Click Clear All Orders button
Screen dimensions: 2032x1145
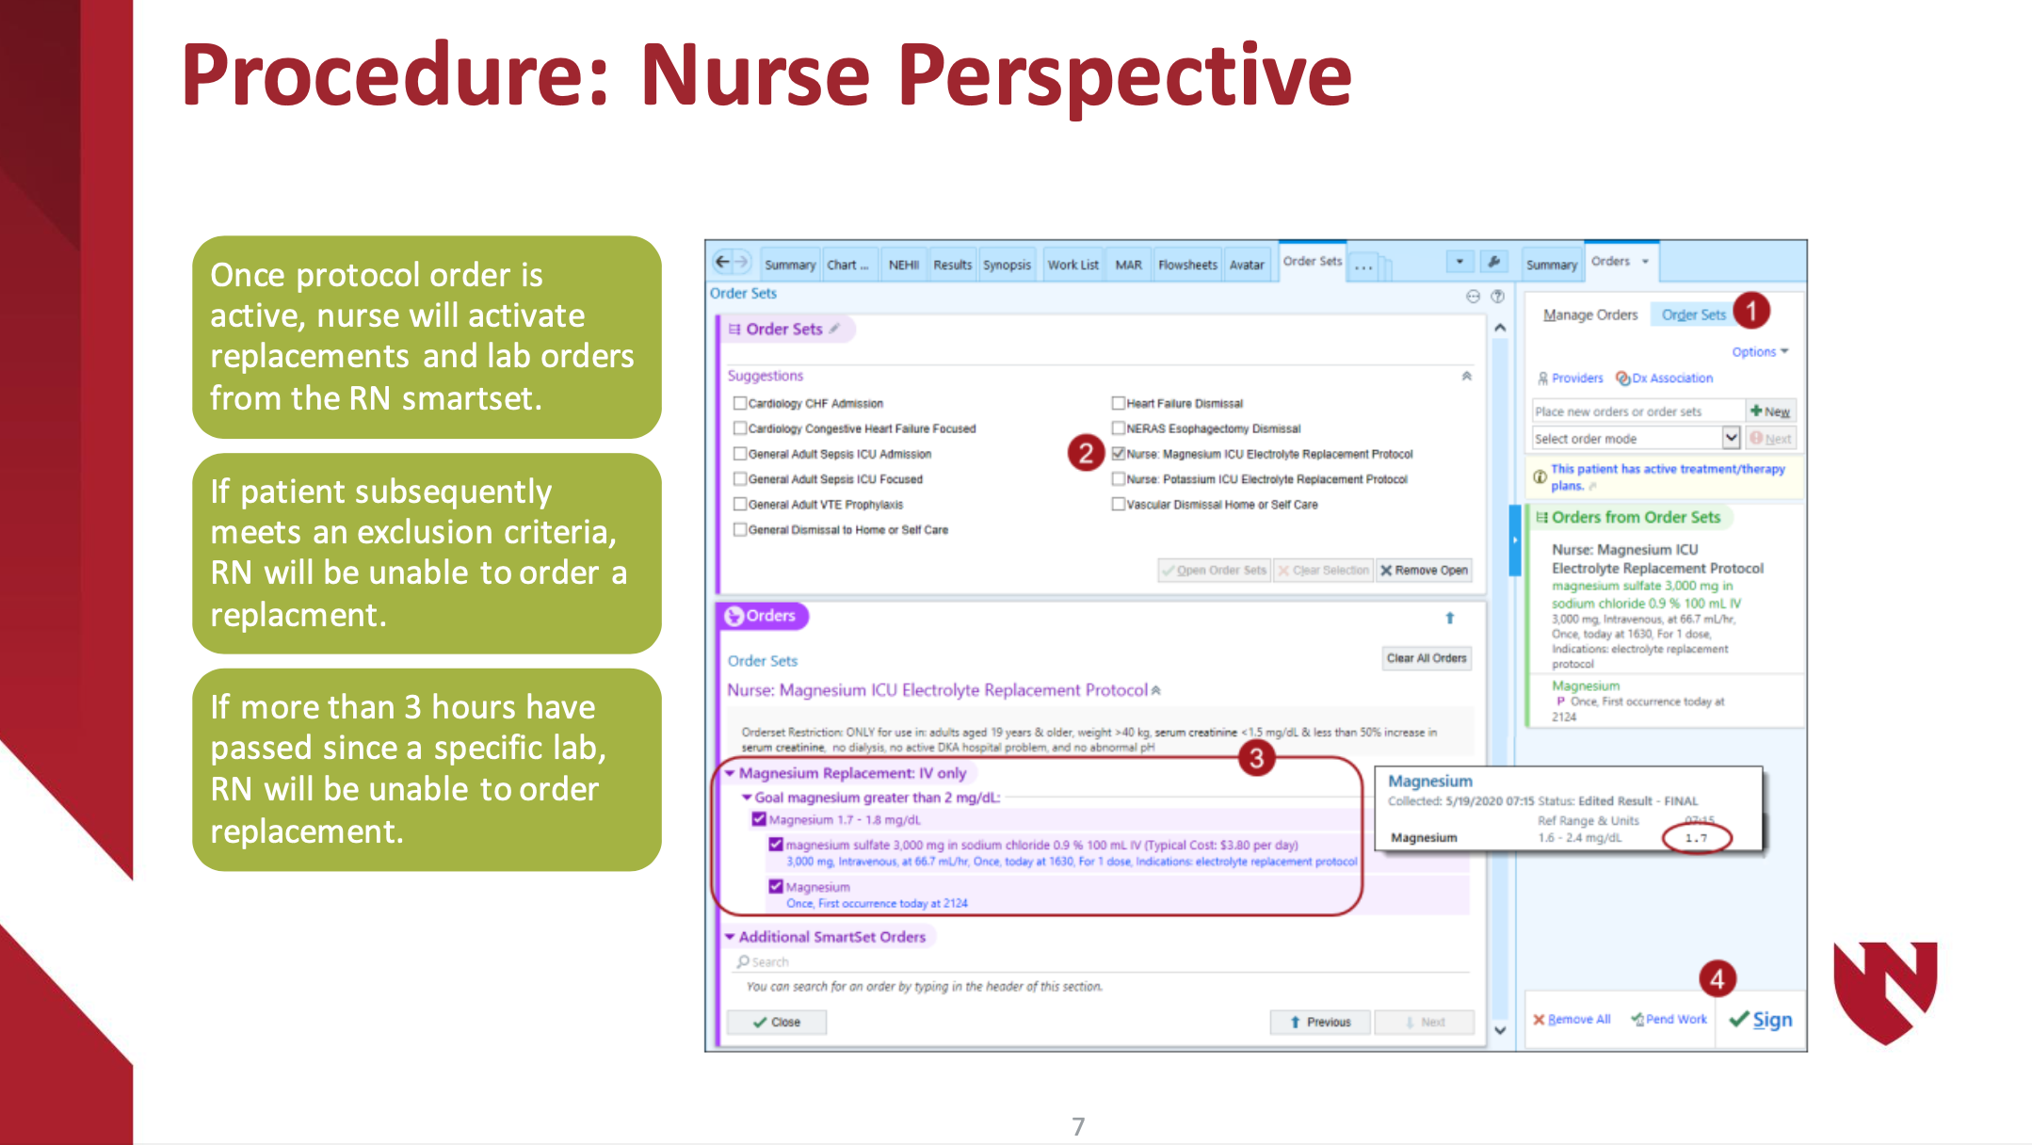1426,658
